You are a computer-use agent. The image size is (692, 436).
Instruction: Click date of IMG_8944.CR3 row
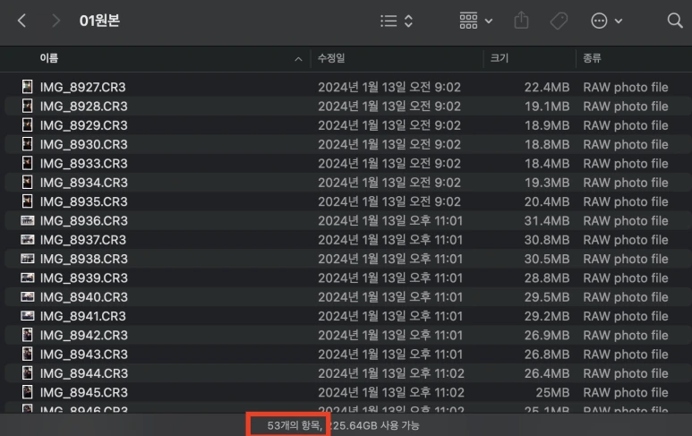click(x=391, y=373)
